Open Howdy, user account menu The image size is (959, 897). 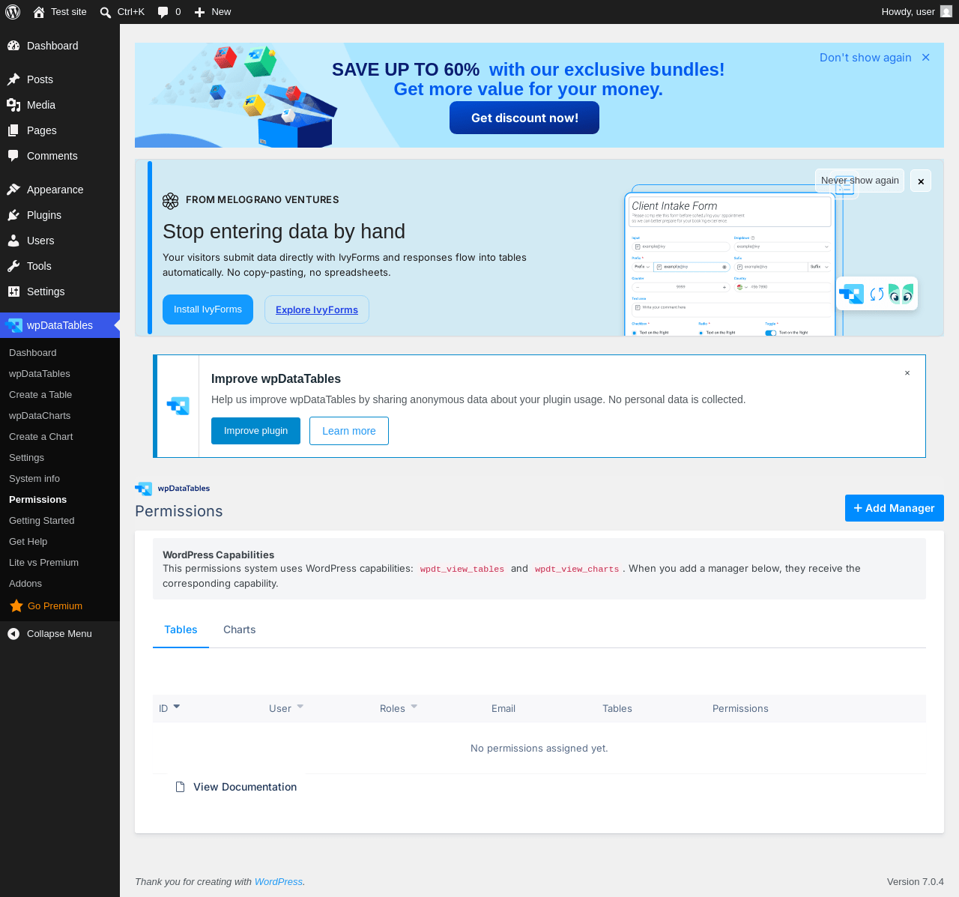(916, 12)
